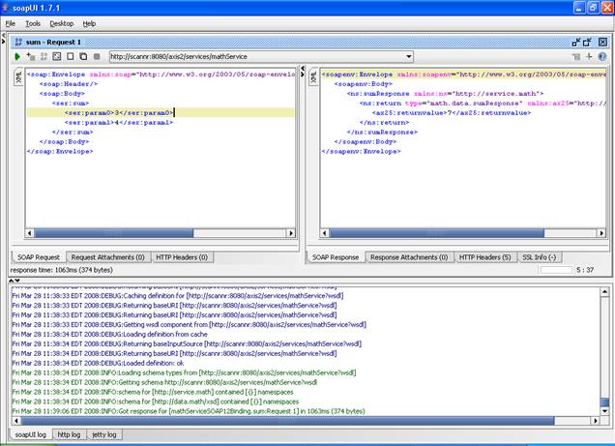The height and width of the screenshot is (446, 615).
Task: Open the Desktop menu
Action: coord(61,22)
